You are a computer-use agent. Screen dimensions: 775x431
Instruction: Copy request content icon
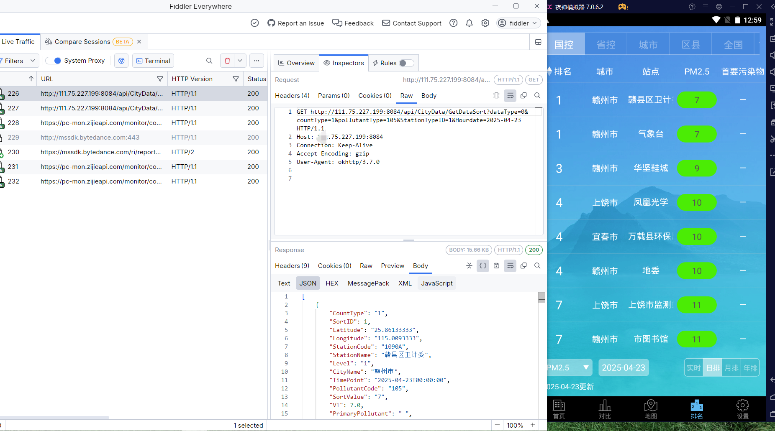pos(524,96)
